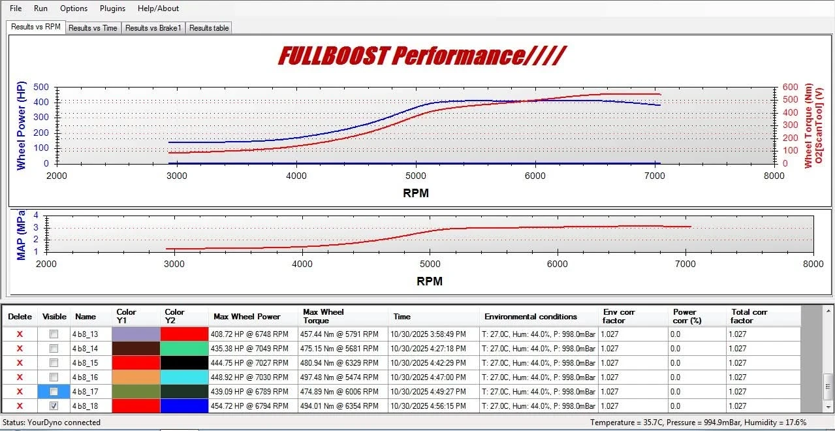This screenshot has height=431, width=835.
Task: Change black Y2 color of 4b8_15
Action: [184, 362]
